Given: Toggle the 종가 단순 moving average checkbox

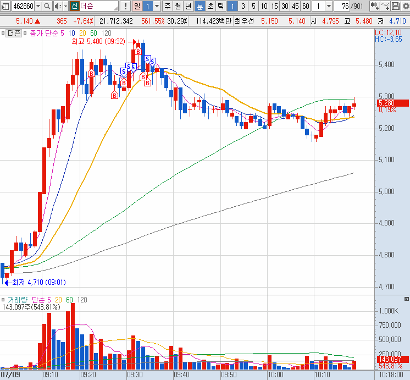Looking at the screenshot, I should pyautogui.click(x=26, y=33).
